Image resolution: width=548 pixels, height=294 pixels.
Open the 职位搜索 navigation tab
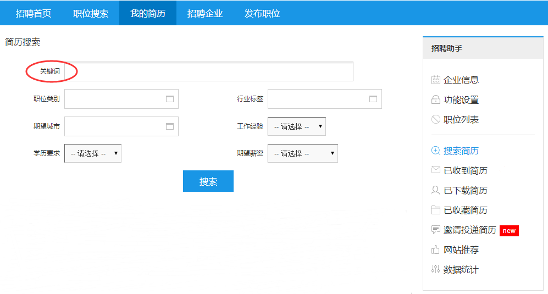(91, 13)
